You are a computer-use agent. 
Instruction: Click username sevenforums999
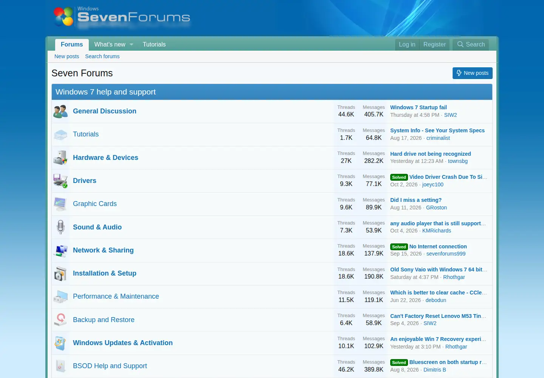coord(446,254)
